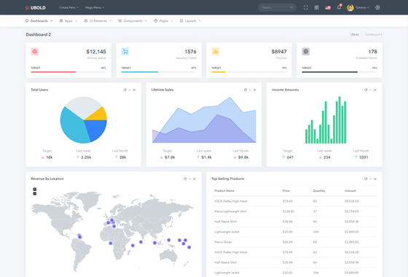Open the notifications bell

(339, 7)
